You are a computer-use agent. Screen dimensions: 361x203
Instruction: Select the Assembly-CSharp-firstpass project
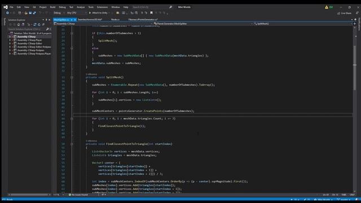coord(30,50)
